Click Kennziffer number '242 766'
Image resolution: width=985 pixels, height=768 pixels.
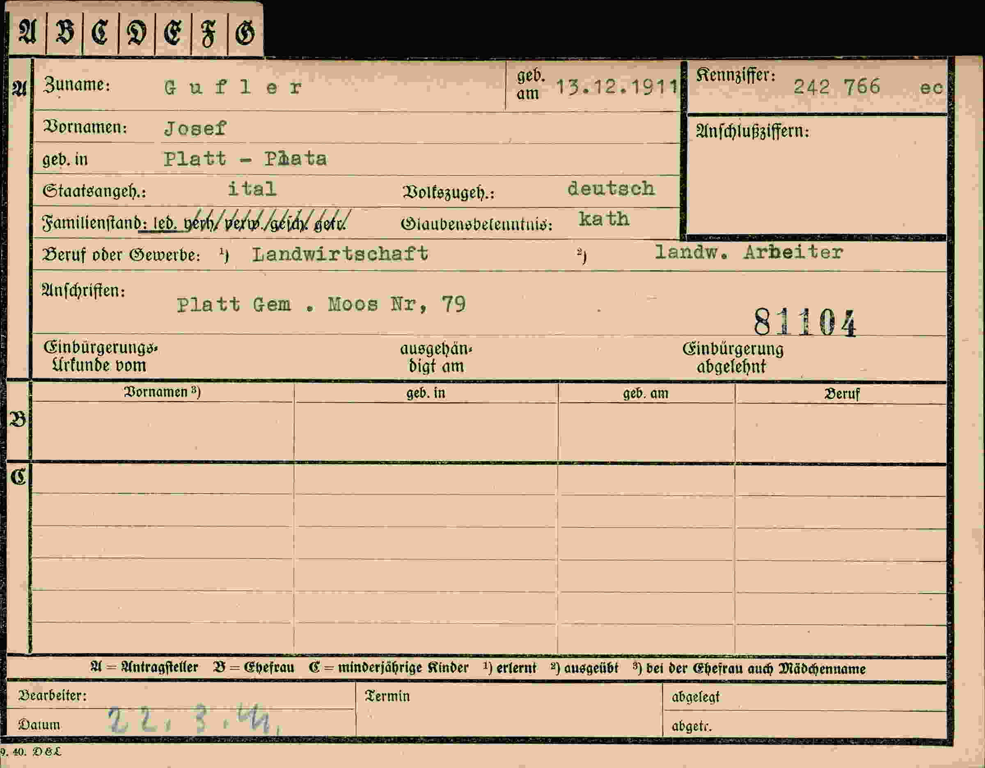[x=836, y=87]
